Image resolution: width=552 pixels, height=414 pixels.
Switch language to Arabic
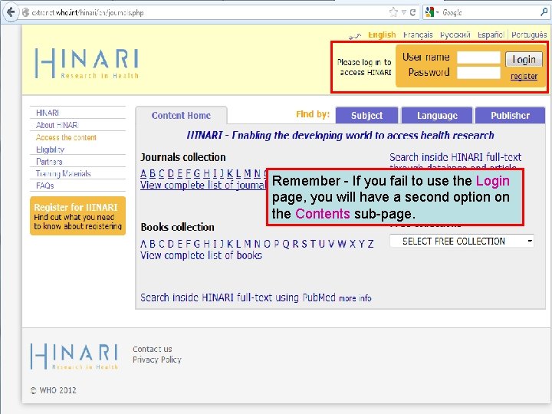tap(355, 35)
